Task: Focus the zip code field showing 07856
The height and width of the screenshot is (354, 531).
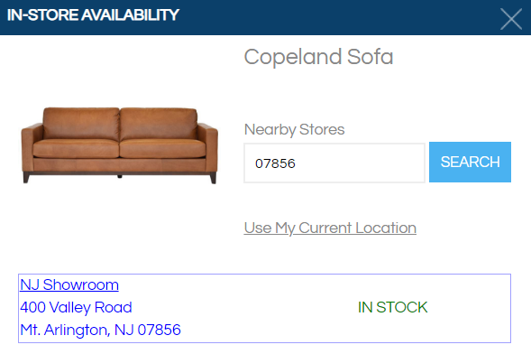Action: point(334,163)
